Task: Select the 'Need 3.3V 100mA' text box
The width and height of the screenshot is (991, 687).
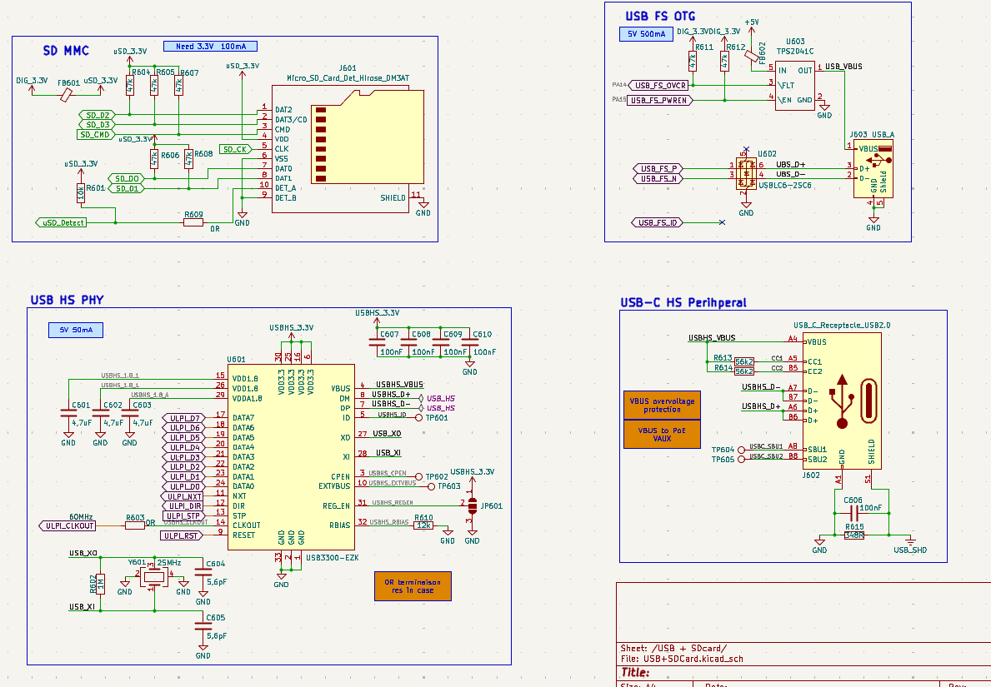Action: (210, 46)
